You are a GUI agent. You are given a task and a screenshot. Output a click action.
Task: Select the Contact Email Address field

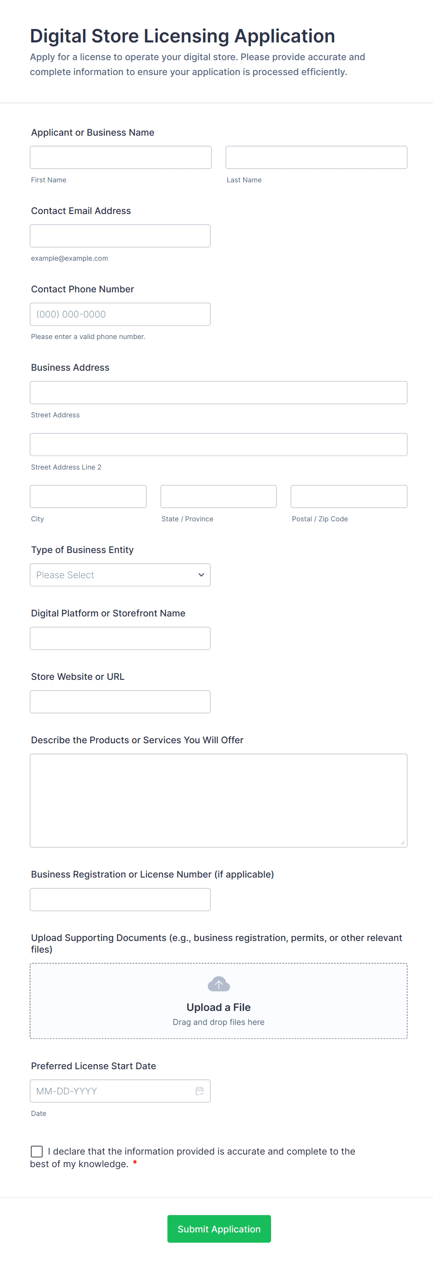click(x=120, y=236)
